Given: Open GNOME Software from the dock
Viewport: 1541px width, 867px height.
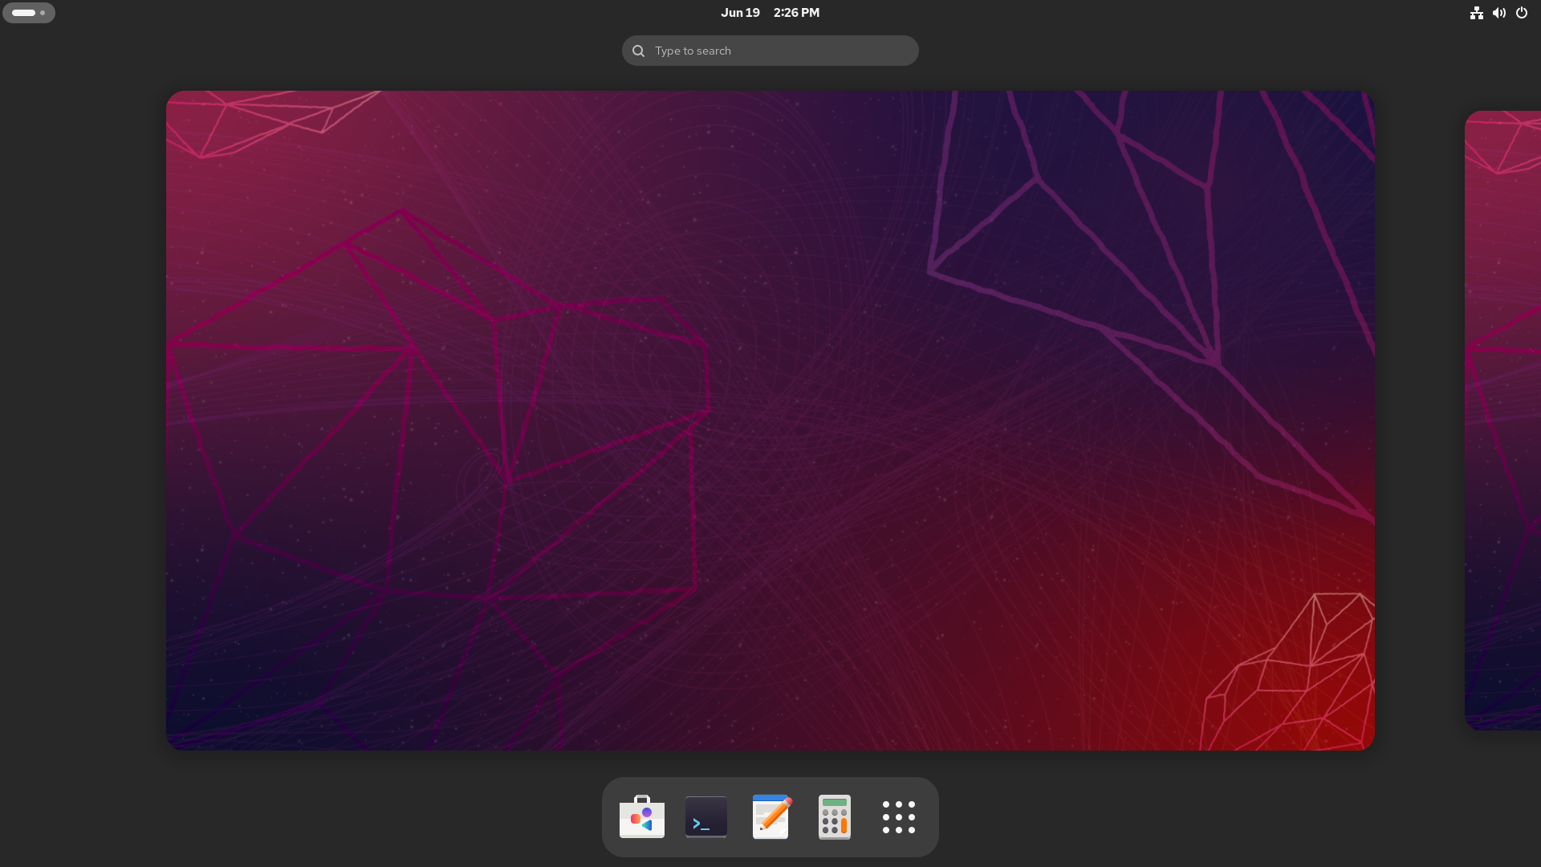Looking at the screenshot, I should 641,816.
